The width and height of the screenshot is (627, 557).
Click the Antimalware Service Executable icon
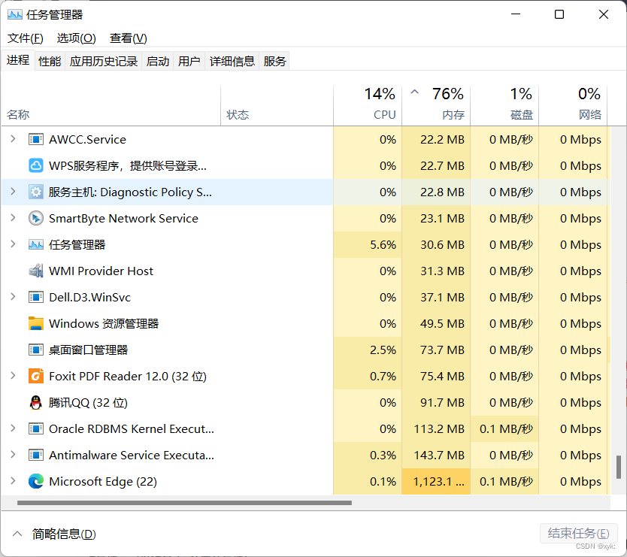tap(35, 455)
